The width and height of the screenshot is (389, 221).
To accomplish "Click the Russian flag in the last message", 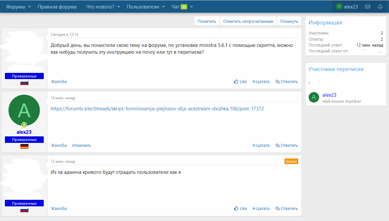I will pos(24,210).
